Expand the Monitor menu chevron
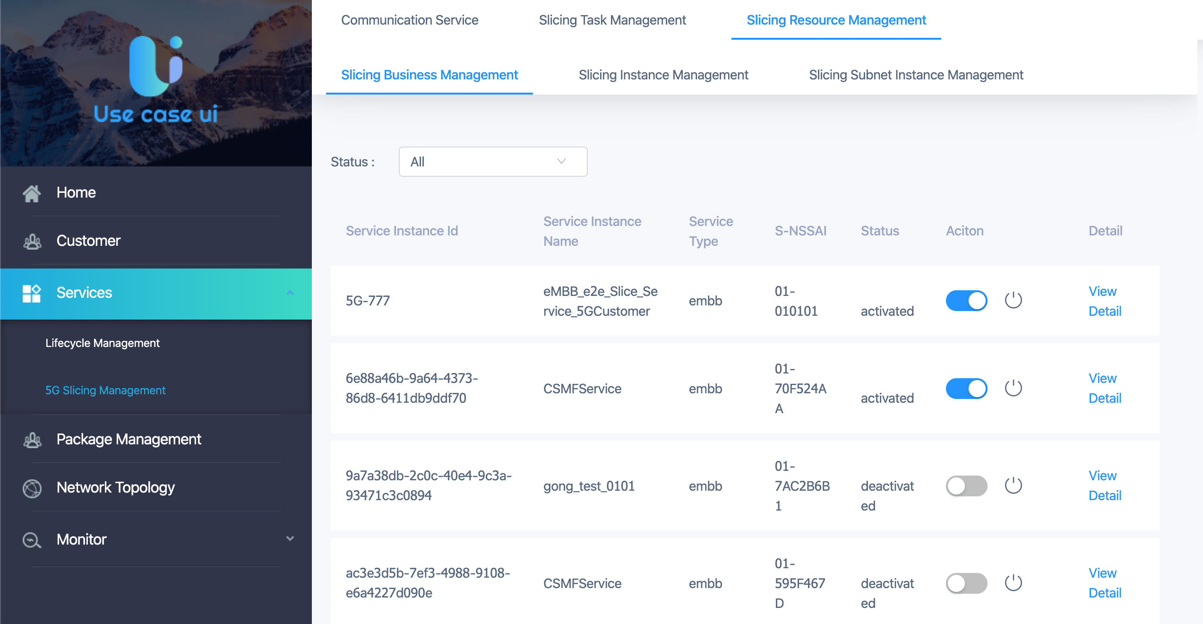The height and width of the screenshot is (624, 1203). click(x=290, y=539)
